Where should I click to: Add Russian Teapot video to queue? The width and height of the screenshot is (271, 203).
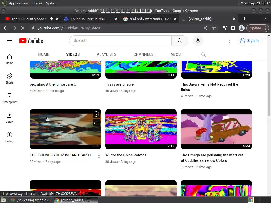click(96, 123)
